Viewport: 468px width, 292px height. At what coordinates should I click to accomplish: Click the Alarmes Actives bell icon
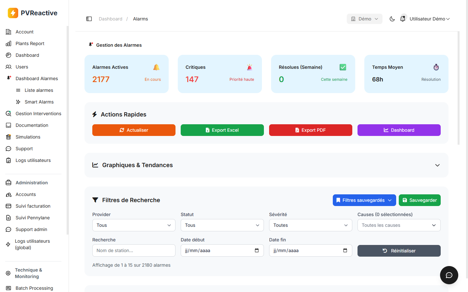(x=156, y=67)
